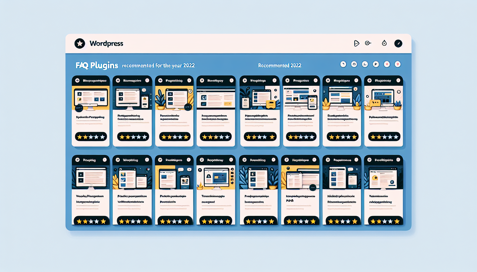Viewport: 477px width, 272px height.
Task: Open thumbnail of first bottom-row plugin card
Action: [x=91, y=177]
